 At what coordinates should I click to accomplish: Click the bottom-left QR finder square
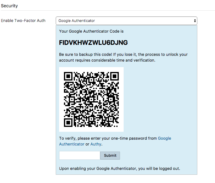tap(68, 123)
